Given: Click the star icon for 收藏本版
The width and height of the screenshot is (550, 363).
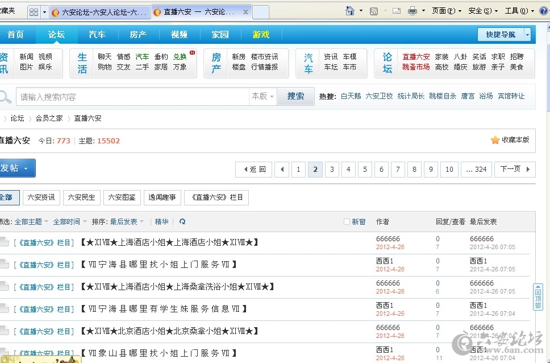Looking at the screenshot, I should [x=495, y=140].
